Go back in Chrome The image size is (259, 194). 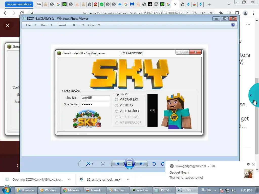click(x=6, y=13)
